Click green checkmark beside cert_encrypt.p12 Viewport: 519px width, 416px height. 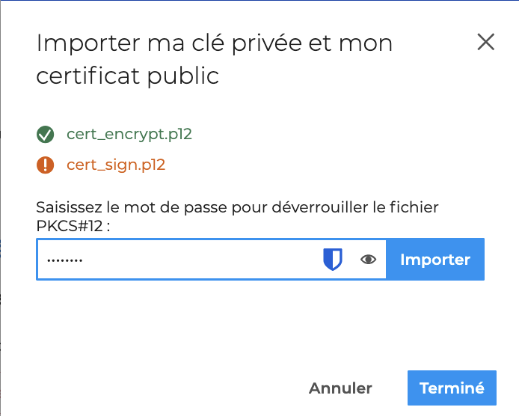point(46,135)
